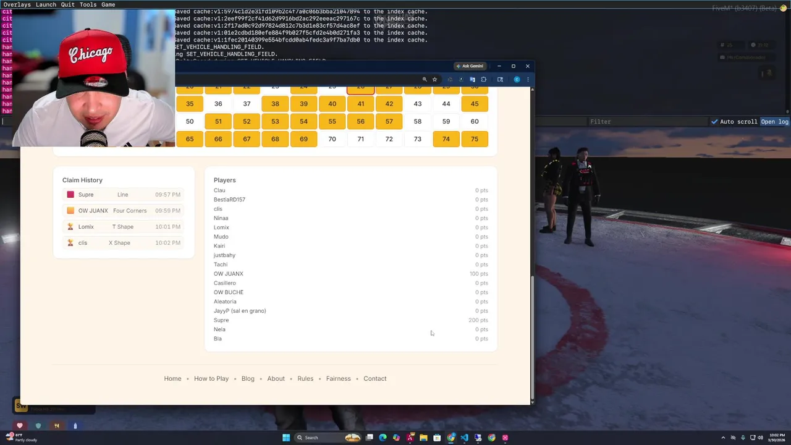Open Visual Studio Code from taskbar
Screen dimensions: 791x445
(x=464, y=438)
